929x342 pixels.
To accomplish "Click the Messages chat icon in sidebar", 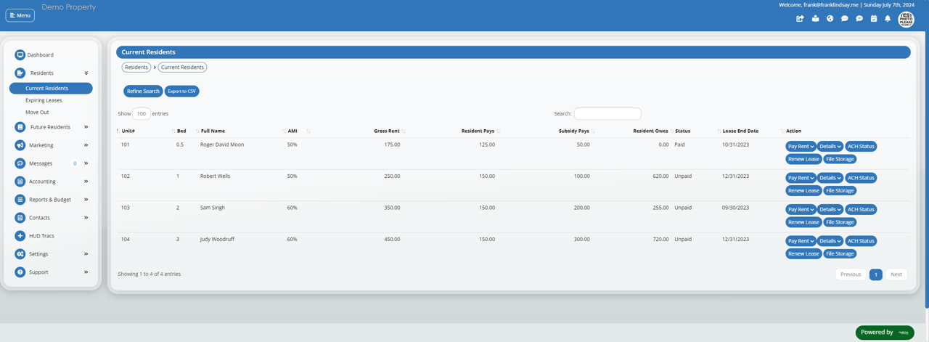I will [20, 163].
